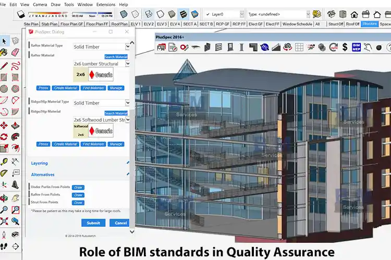Viewport: 391px width, 260px height.
Task: Select the Freehand squiggle tool
Action: pyautogui.click(x=16, y=66)
